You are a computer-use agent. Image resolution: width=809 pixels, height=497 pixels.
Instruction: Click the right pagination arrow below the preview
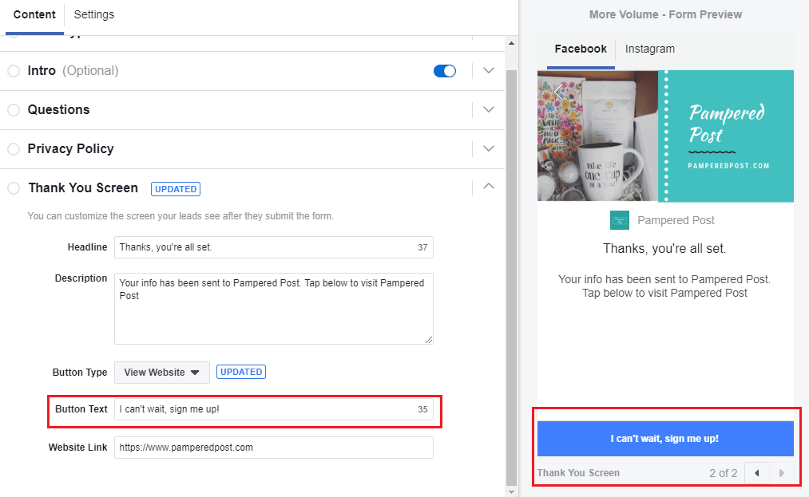tap(782, 472)
